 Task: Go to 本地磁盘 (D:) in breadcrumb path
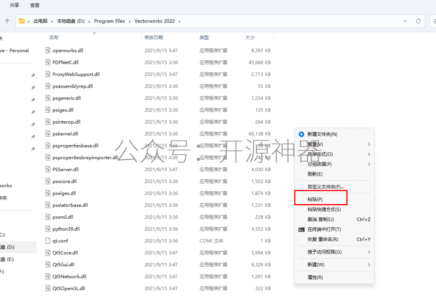click(71, 21)
